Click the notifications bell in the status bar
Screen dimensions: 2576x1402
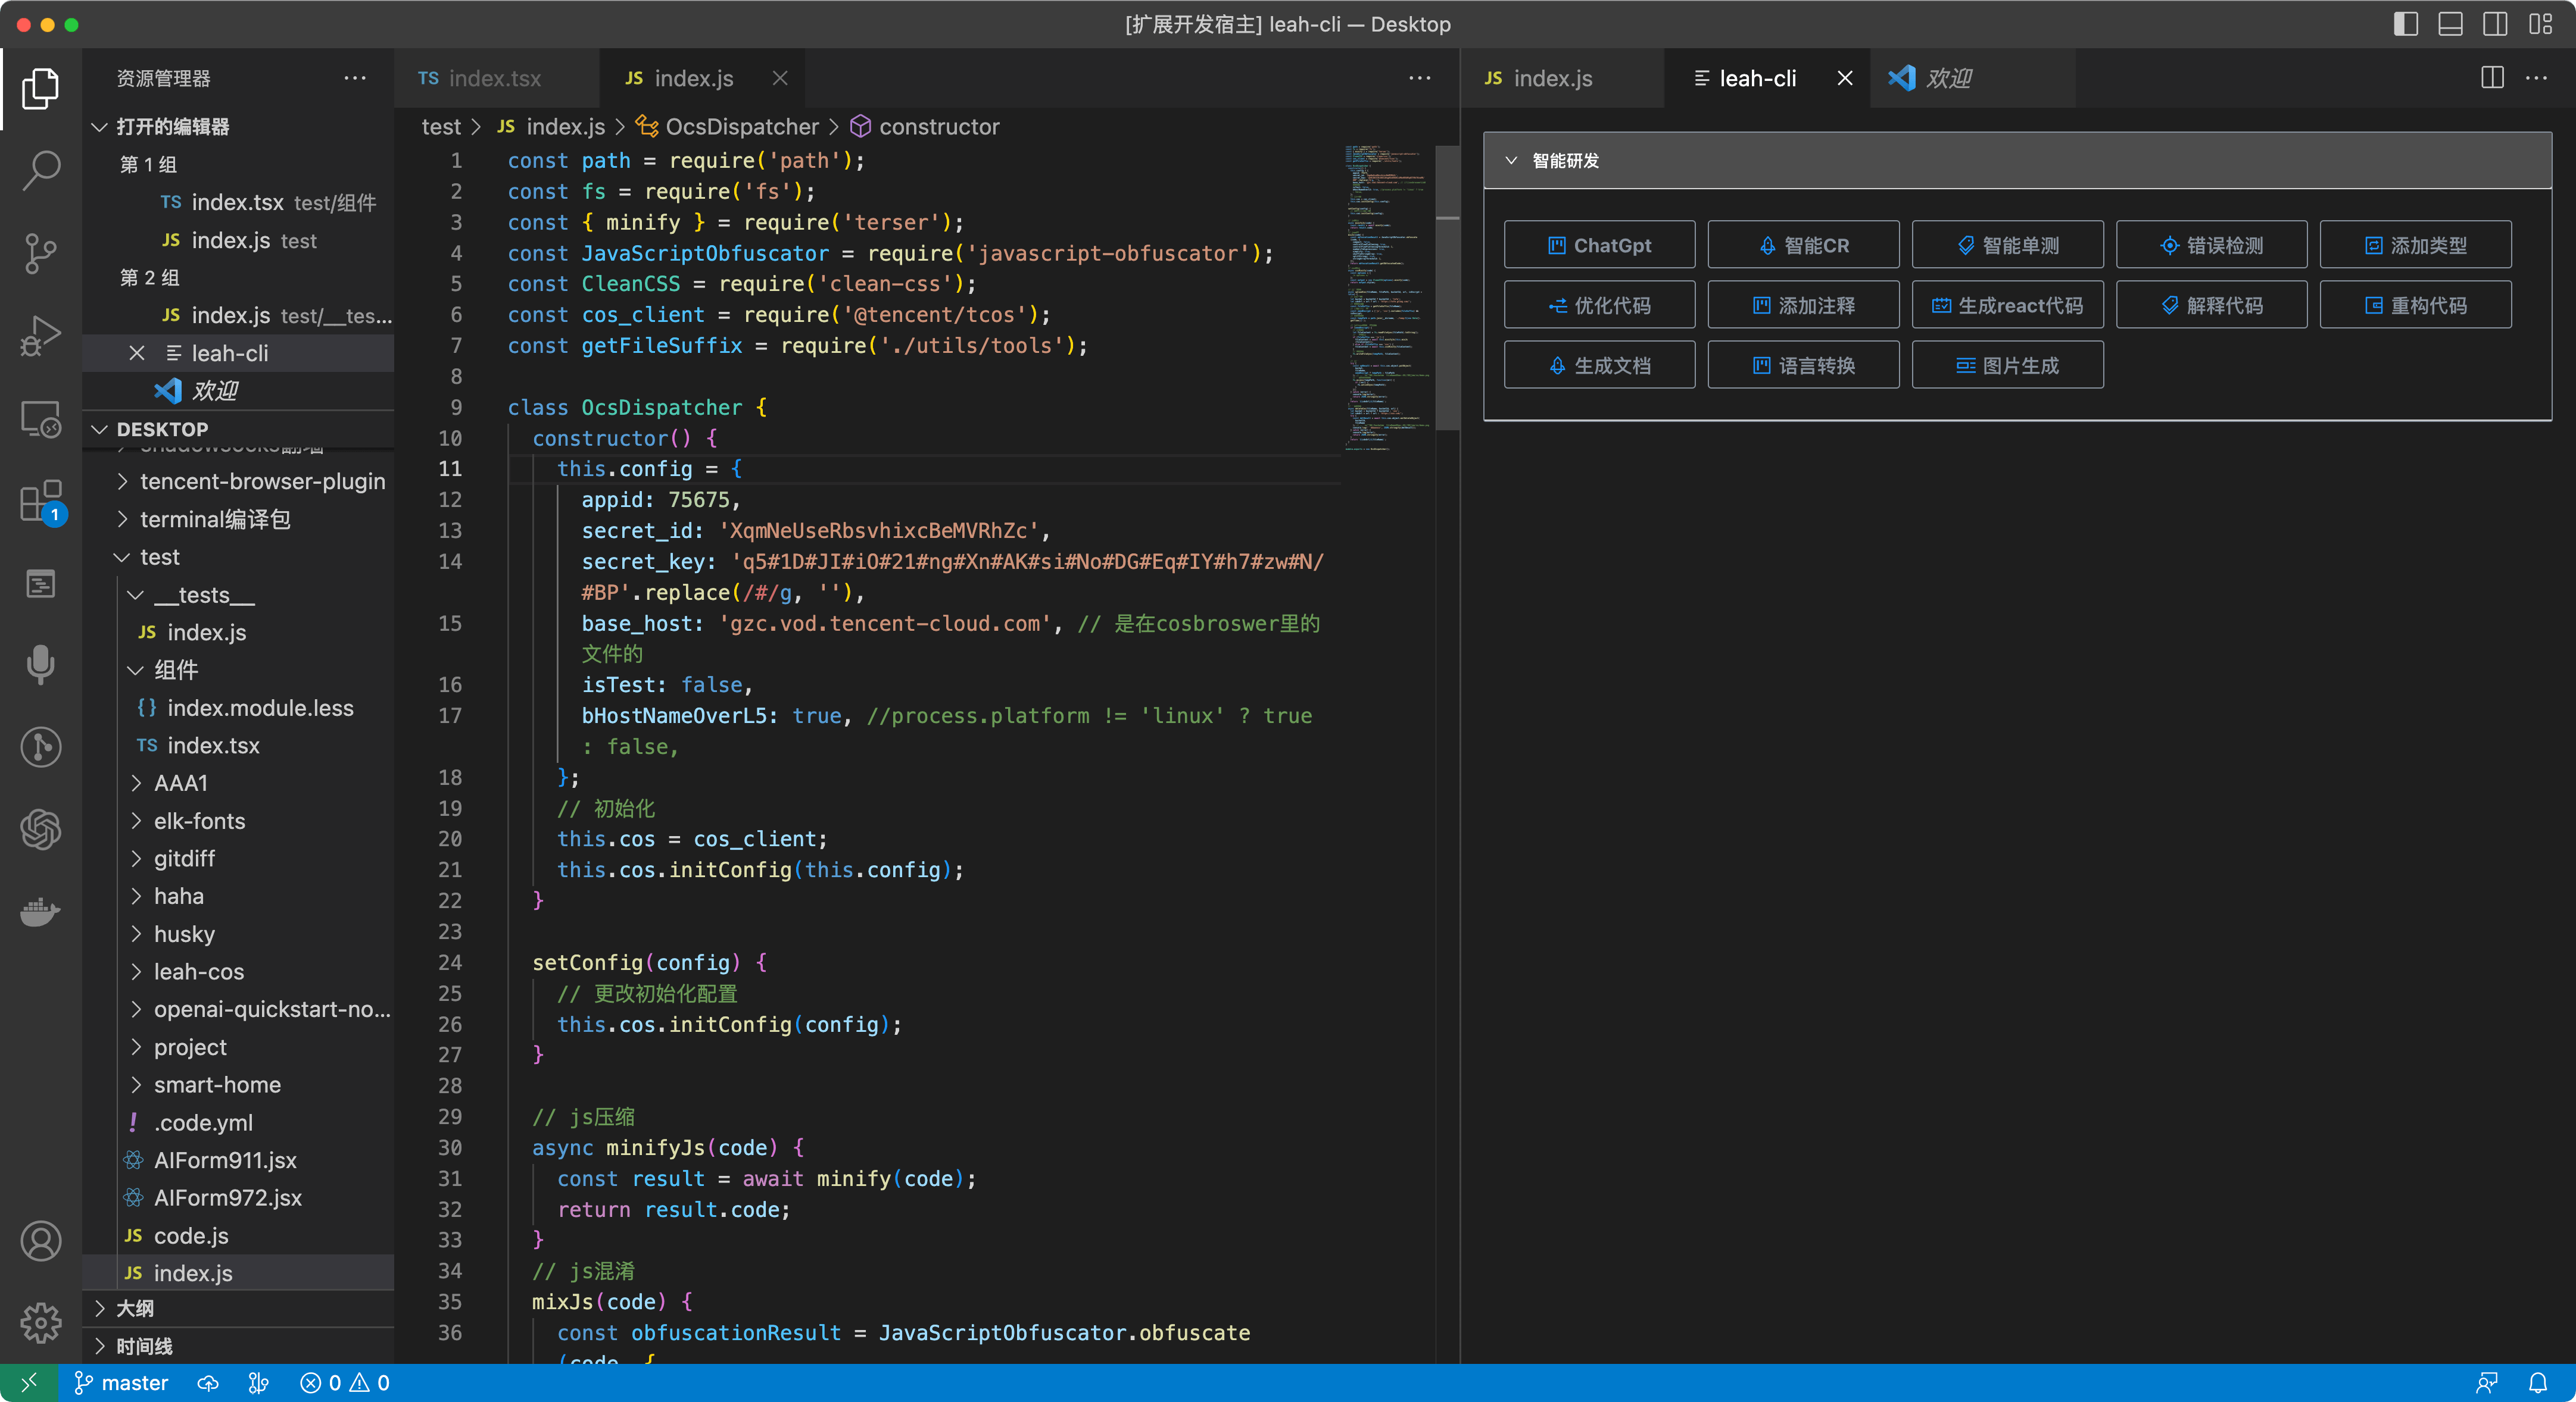pos(2537,1383)
